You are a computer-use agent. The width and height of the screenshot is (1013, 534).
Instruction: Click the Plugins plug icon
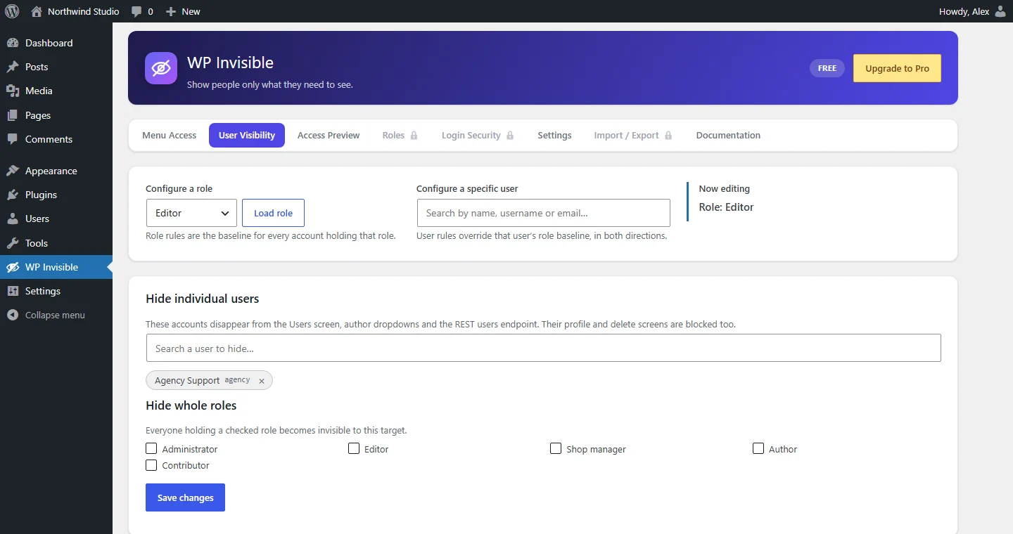[13, 195]
